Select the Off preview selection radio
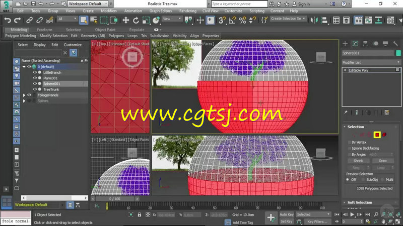403x226 pixels. pos(348,180)
